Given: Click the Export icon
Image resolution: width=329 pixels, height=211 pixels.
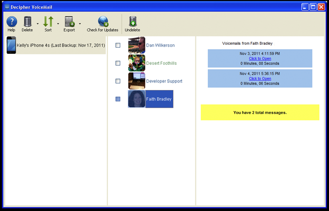Looking at the screenshot, I should (70, 21).
